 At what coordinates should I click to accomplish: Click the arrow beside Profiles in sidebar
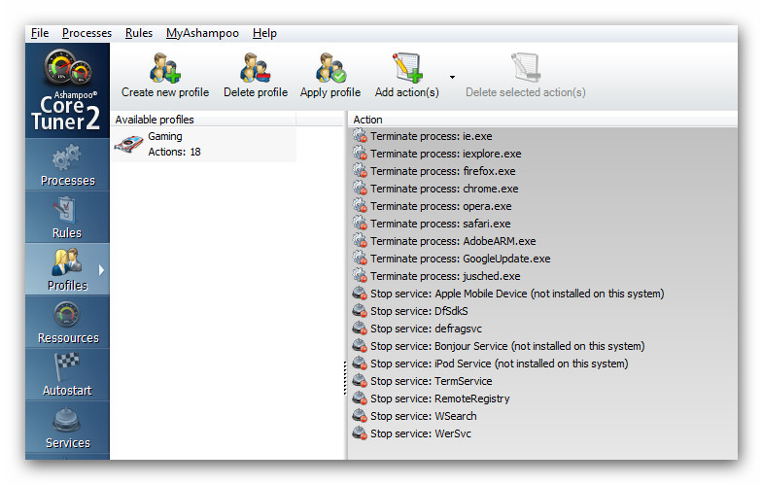point(101,270)
